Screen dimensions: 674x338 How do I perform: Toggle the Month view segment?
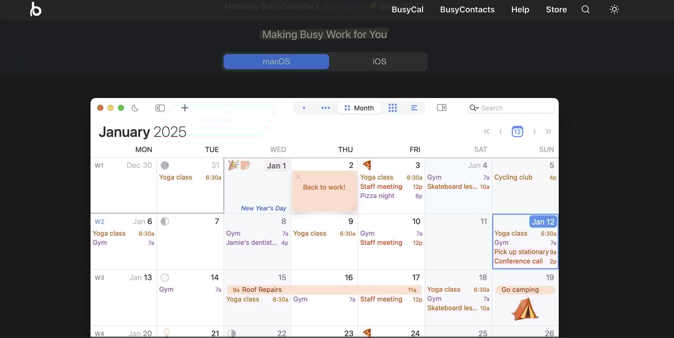(359, 107)
